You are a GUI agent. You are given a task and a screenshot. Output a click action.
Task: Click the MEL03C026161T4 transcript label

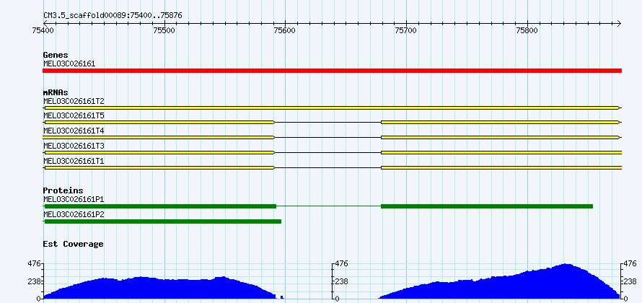[74, 131]
